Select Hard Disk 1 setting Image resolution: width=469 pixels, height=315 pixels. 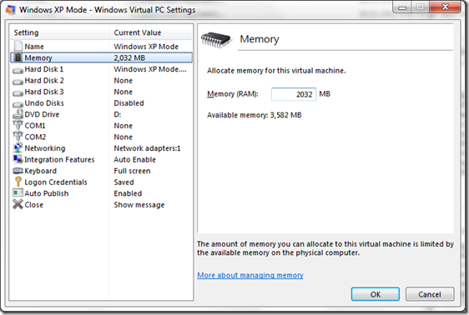(102, 69)
